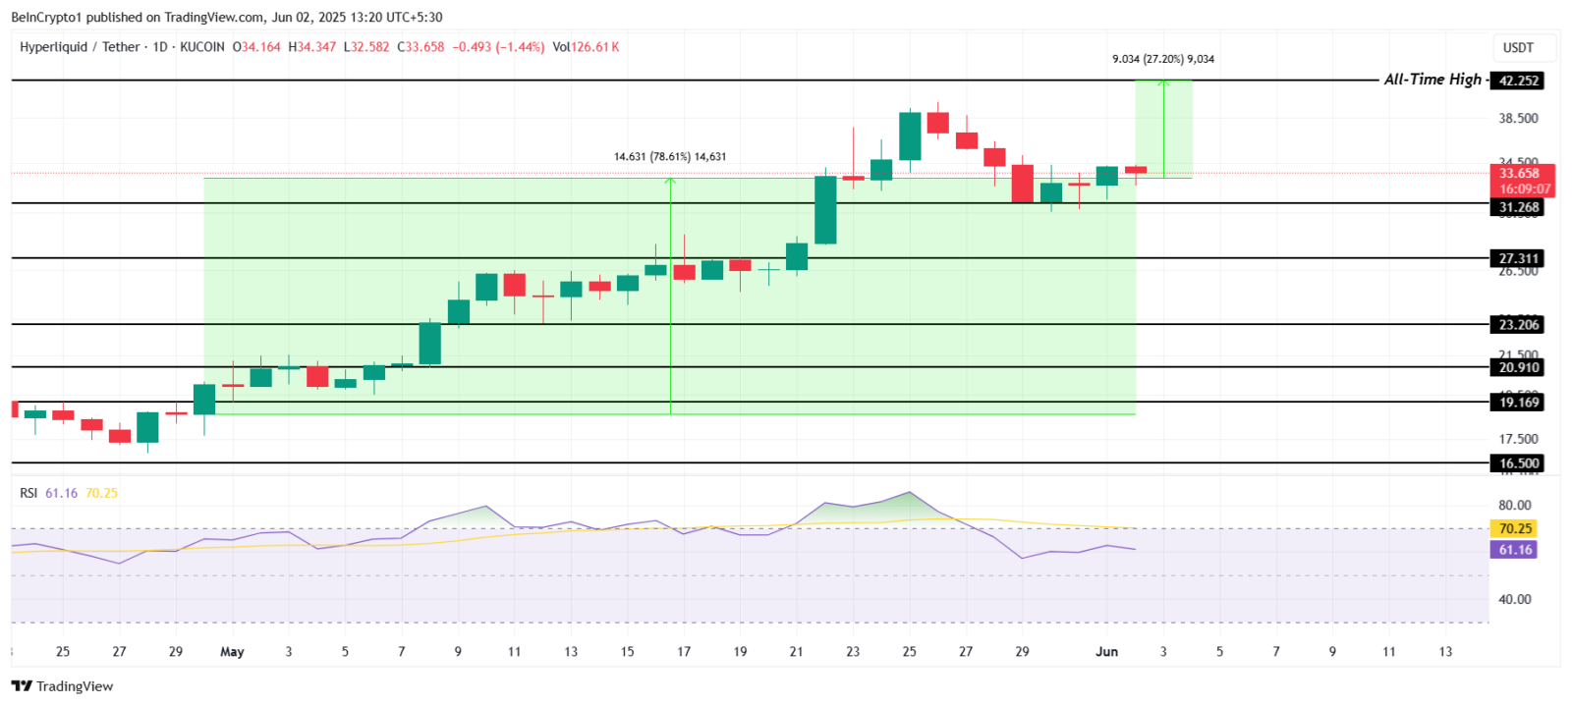This screenshot has height=705, width=1572.
Task: Click the Hyperliquid / Tether symbol title
Action: pos(80,47)
